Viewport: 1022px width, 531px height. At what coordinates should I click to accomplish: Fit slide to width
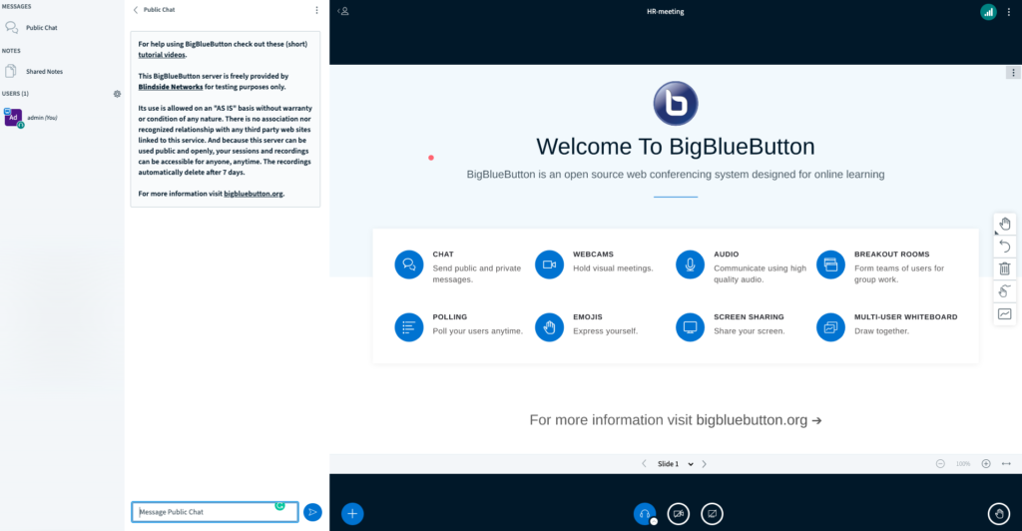1006,464
